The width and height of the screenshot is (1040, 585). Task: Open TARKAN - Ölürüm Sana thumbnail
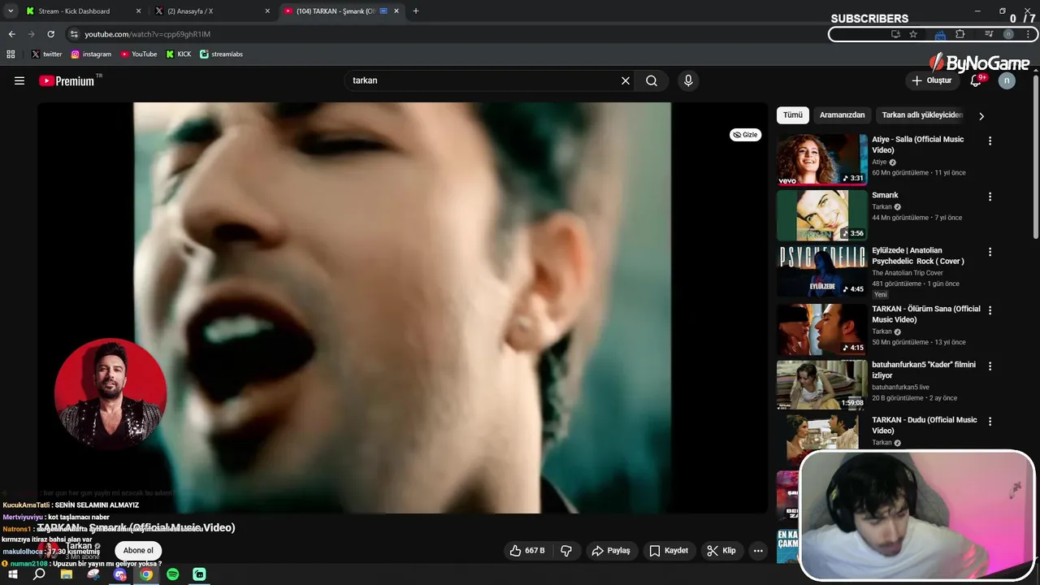coord(822,330)
